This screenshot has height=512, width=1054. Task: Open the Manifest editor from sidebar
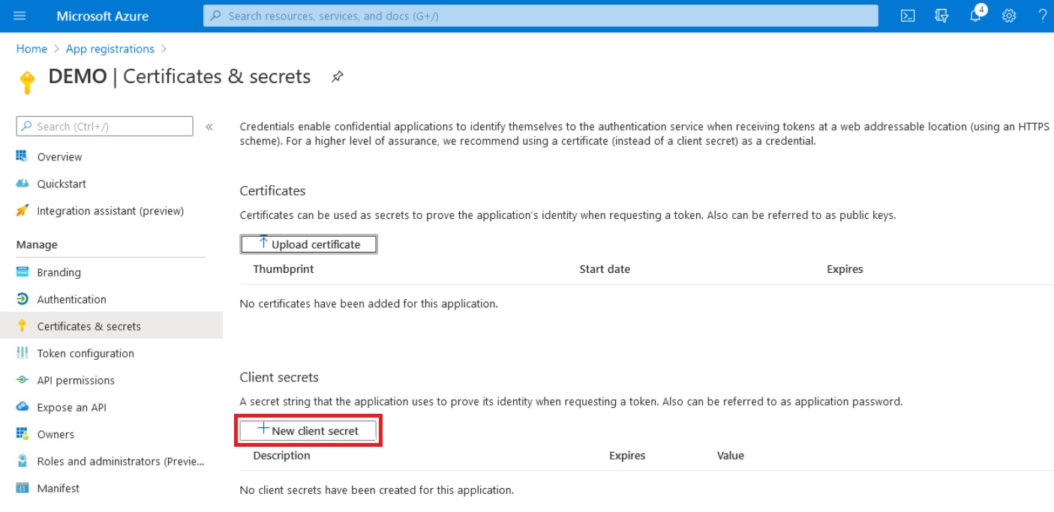click(x=58, y=488)
